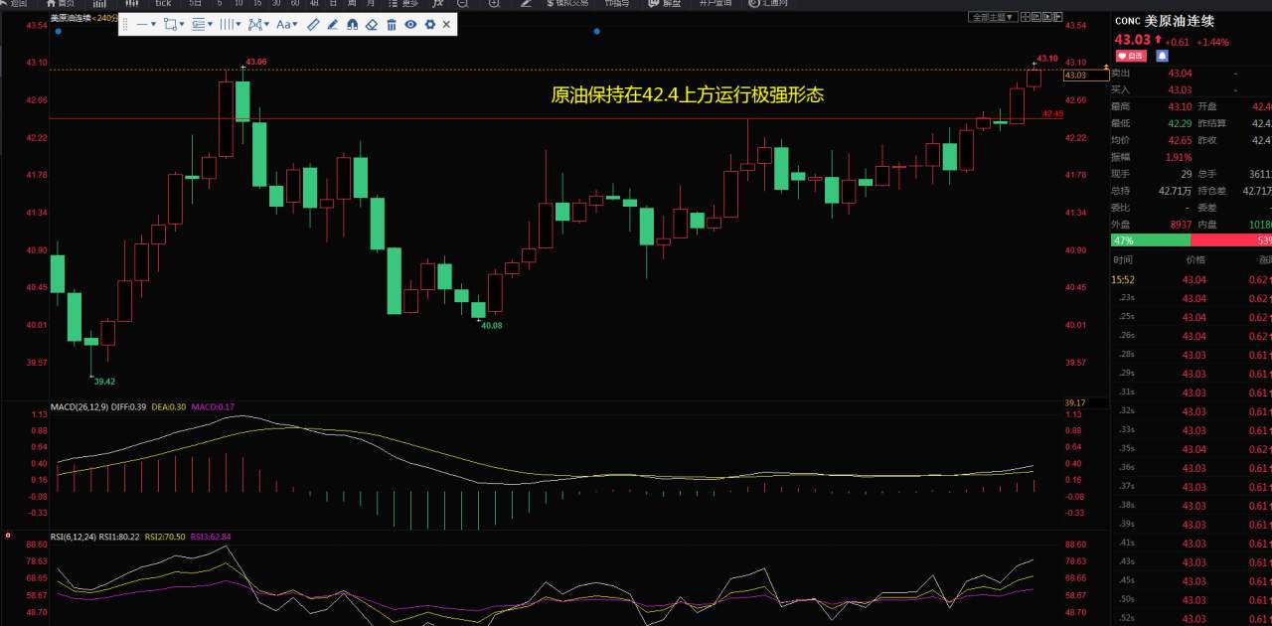Click 振幅 value 1.91%
Screen dimensions: 1272x626
[1180, 157]
